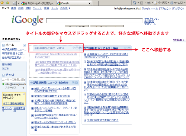The height and width of the screenshot is (136, 186).
Task: Focus the ユーザーの検索, 追加 chat field
Action: pos(14,80)
